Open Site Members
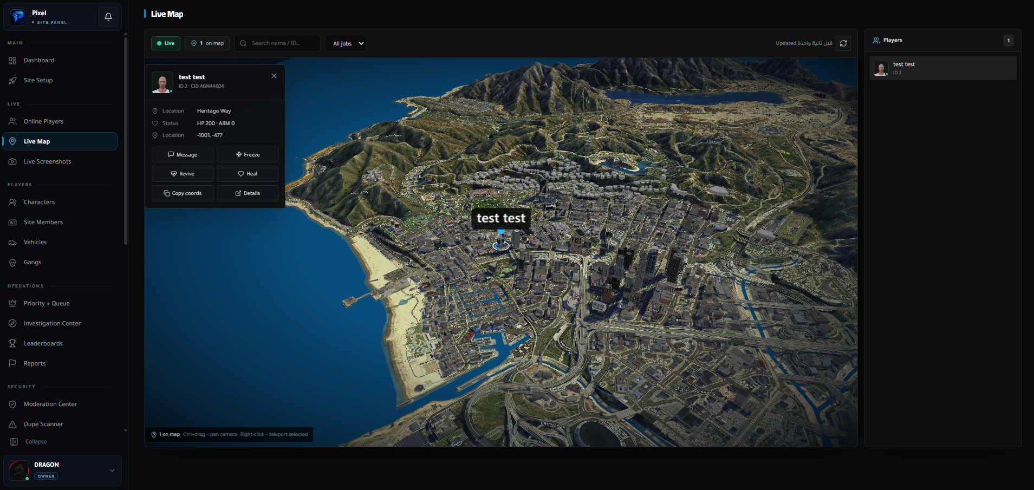This screenshot has width=1034, height=490. coord(60,222)
